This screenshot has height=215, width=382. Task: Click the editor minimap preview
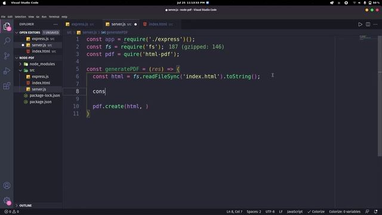pyautogui.click(x=365, y=38)
